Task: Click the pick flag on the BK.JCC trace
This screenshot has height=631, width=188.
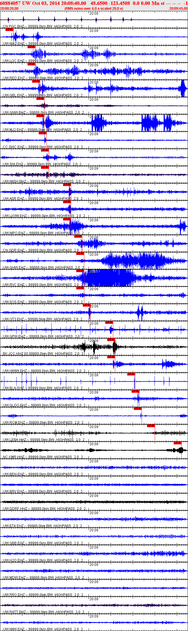Action: click(x=111, y=339)
